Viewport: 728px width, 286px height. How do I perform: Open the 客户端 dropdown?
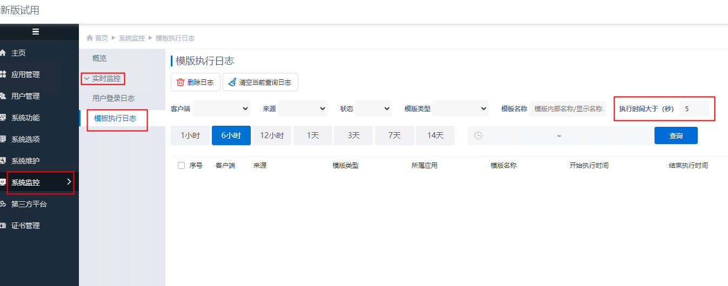[x=221, y=109]
